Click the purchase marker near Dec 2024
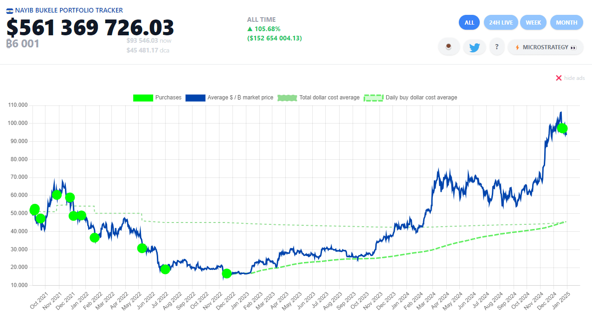Screen dimensions: 592x314 point(562,128)
